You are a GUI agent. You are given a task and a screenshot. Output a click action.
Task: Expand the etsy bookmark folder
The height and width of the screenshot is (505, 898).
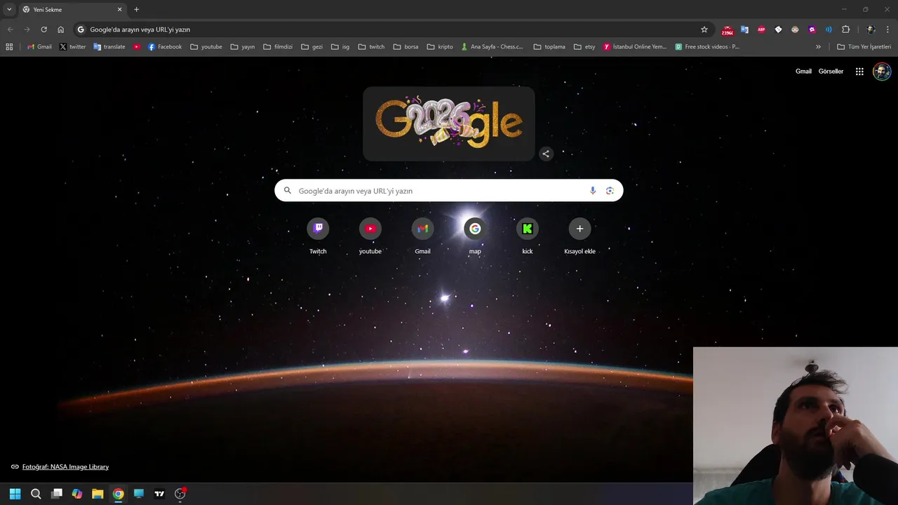tap(584, 47)
